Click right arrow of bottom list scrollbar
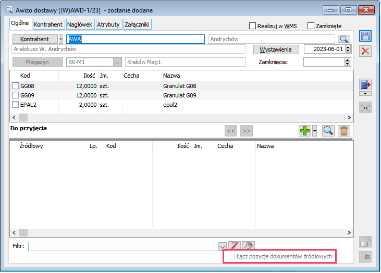381x273 pixels. [x=349, y=233]
